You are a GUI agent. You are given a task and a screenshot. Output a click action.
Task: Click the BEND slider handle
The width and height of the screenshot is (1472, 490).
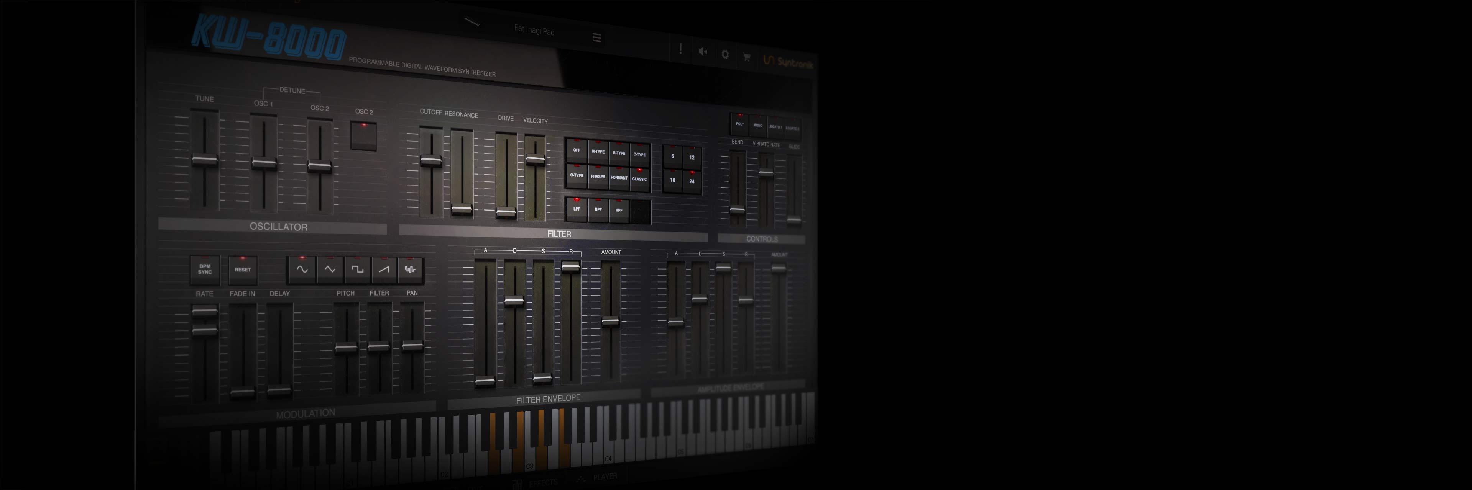tap(738, 209)
